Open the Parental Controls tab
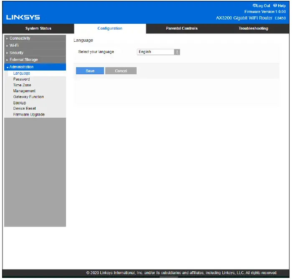 [x=182, y=28]
